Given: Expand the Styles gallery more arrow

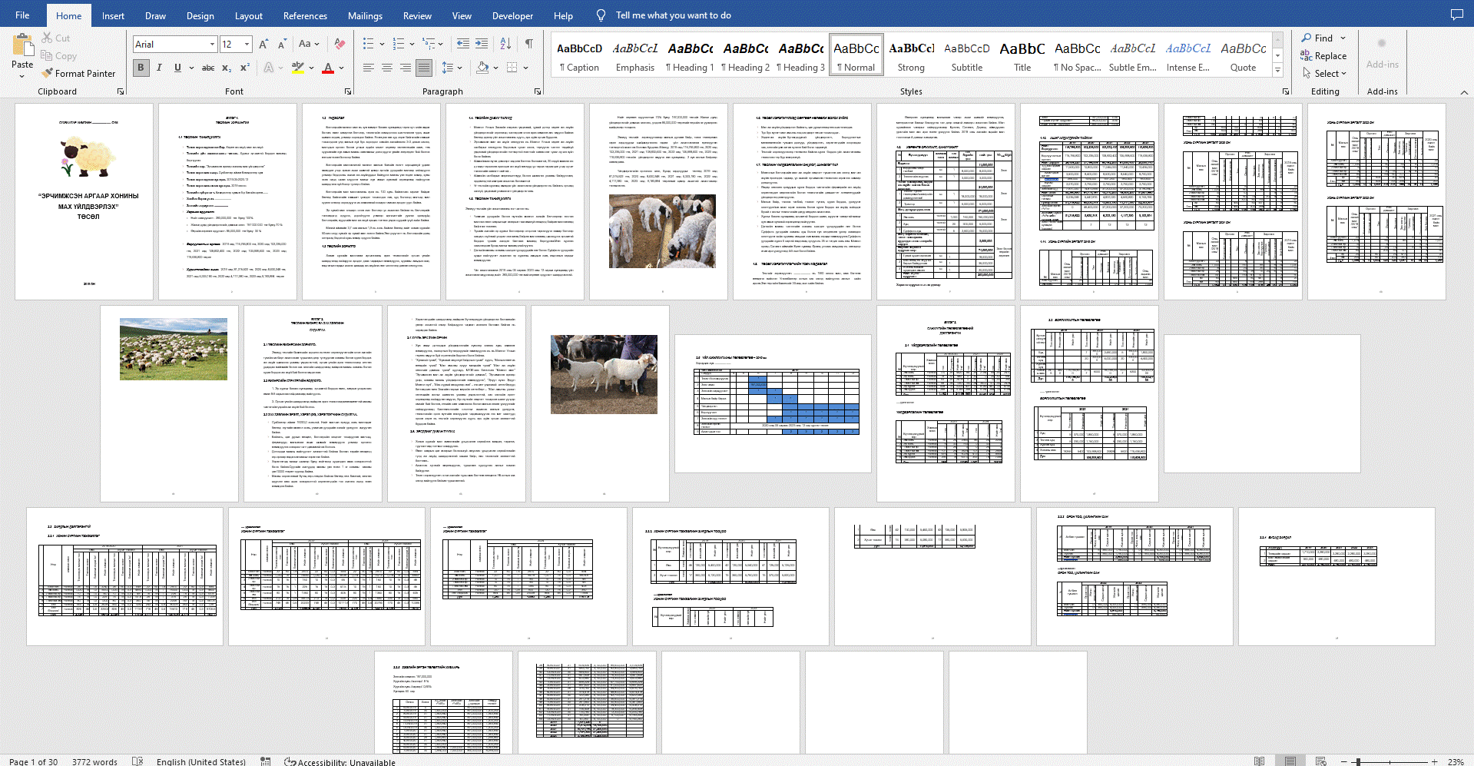Looking at the screenshot, I should click(1278, 70).
